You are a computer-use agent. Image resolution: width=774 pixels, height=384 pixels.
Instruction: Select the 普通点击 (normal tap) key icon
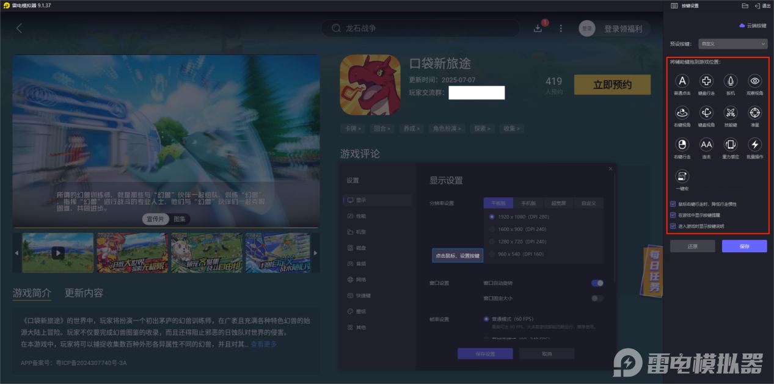[x=682, y=81]
